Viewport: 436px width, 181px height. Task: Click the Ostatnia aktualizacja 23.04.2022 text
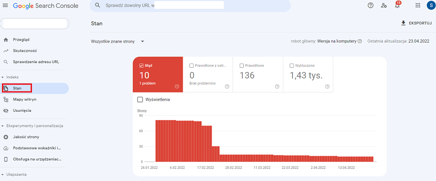click(398, 41)
